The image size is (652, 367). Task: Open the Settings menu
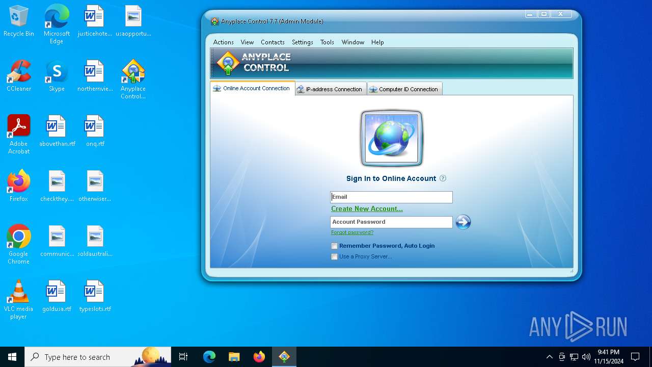(x=302, y=42)
